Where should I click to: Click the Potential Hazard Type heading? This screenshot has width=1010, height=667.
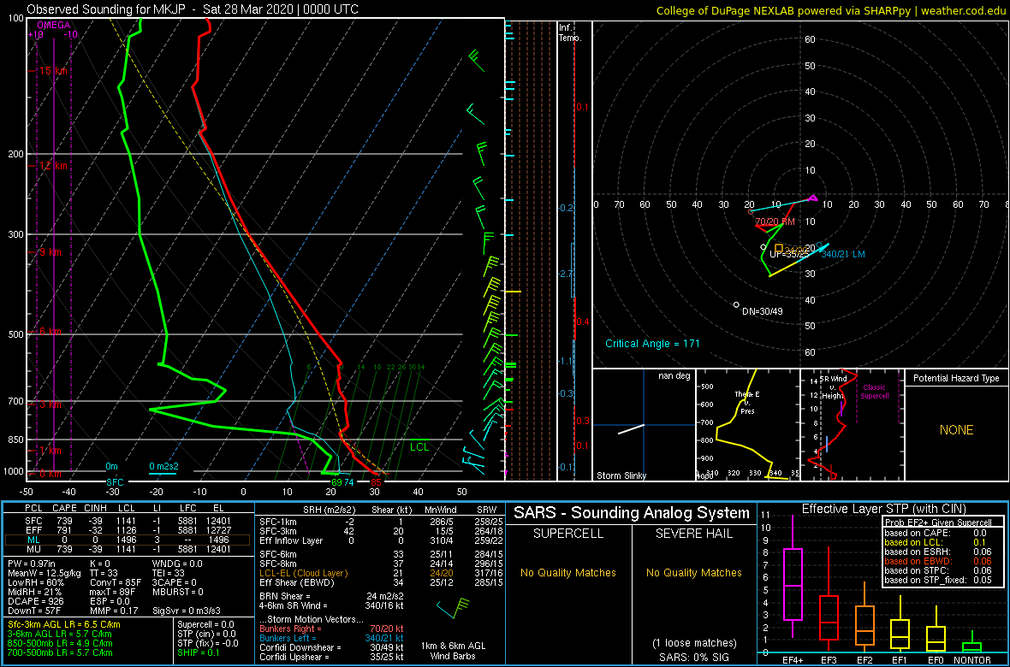[956, 379]
